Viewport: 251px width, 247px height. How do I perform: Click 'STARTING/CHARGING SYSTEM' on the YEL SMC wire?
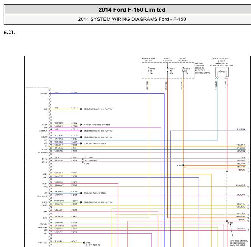click(x=98, y=109)
